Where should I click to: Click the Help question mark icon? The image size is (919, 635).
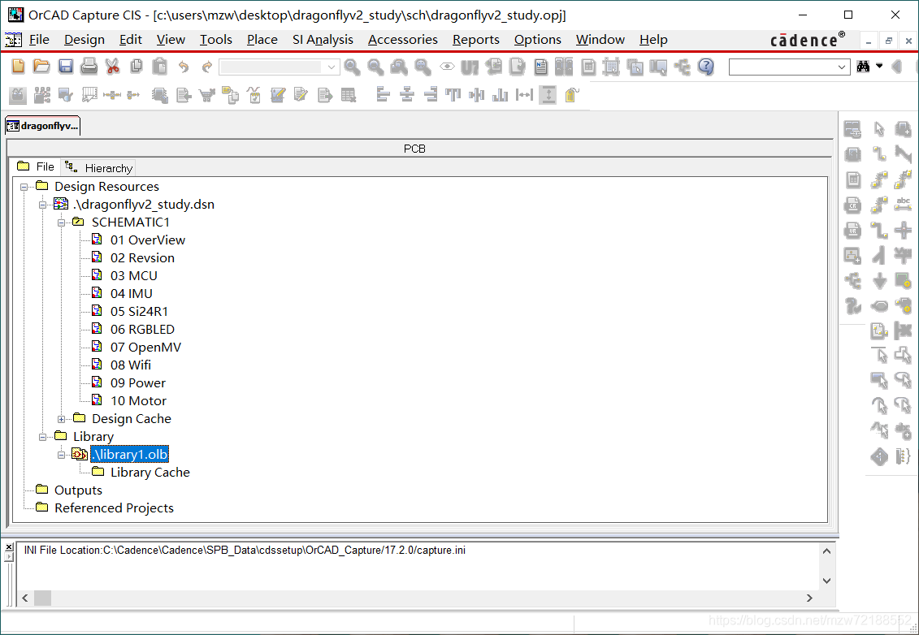[706, 67]
